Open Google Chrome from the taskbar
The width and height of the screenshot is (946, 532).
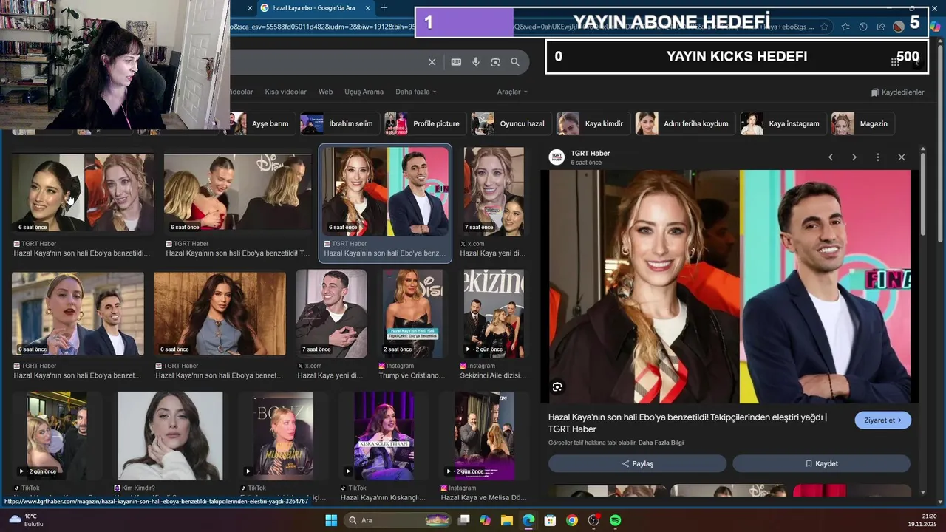(572, 520)
